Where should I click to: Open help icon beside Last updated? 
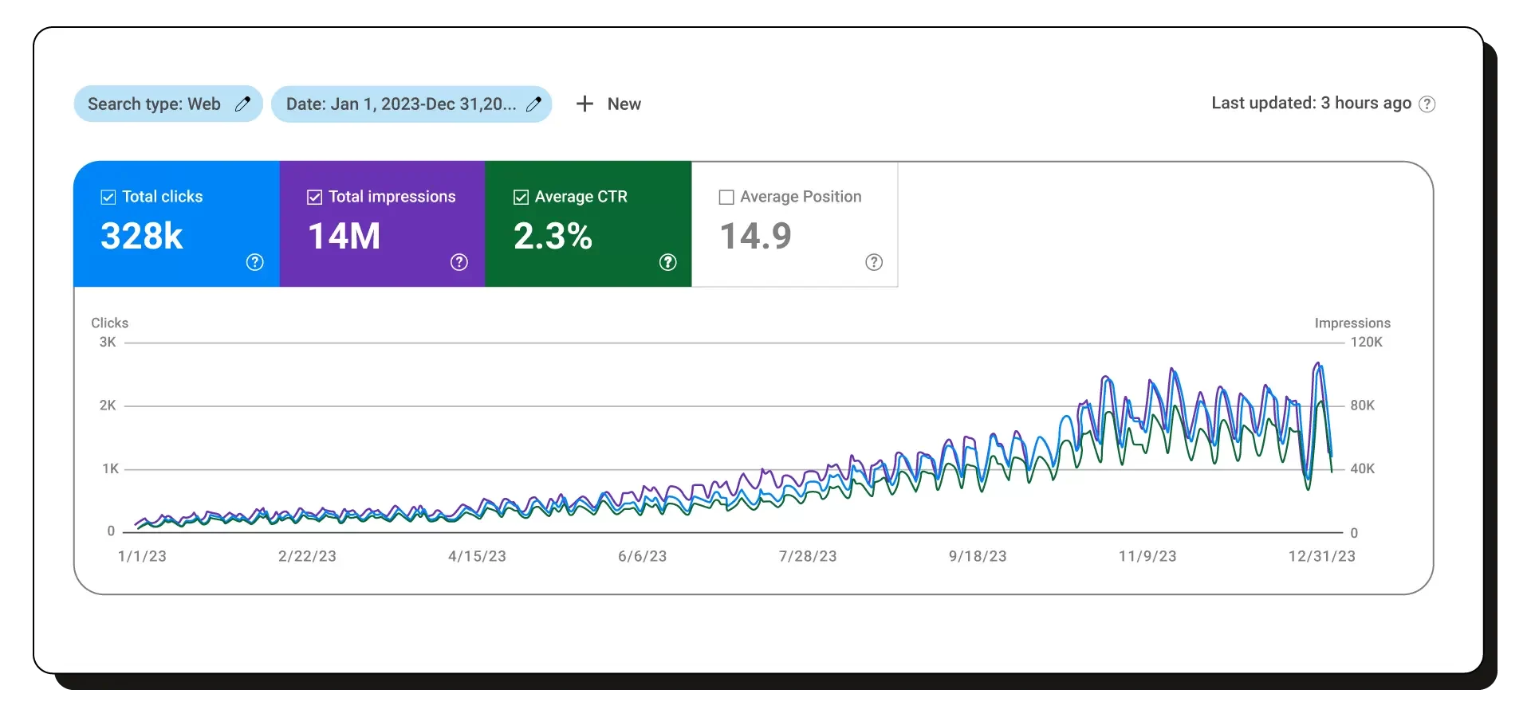(1427, 104)
